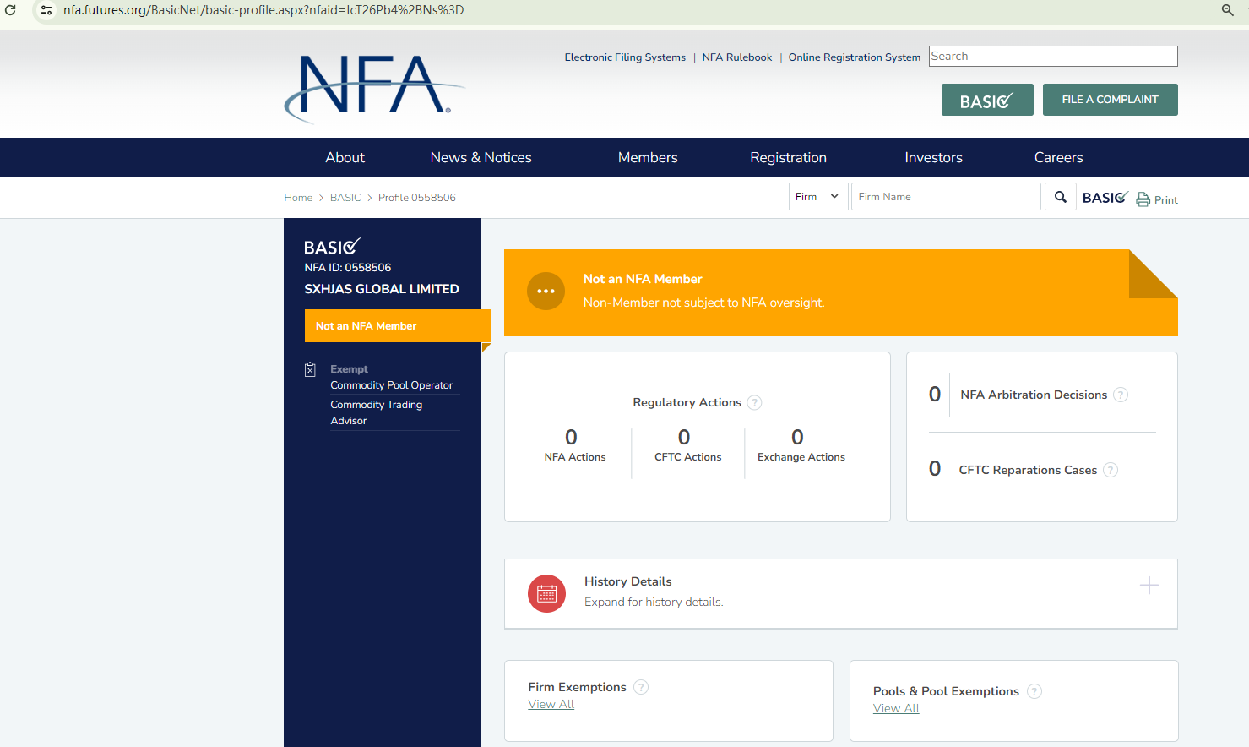Open the Registration menu
The width and height of the screenshot is (1249, 747).
click(x=787, y=157)
